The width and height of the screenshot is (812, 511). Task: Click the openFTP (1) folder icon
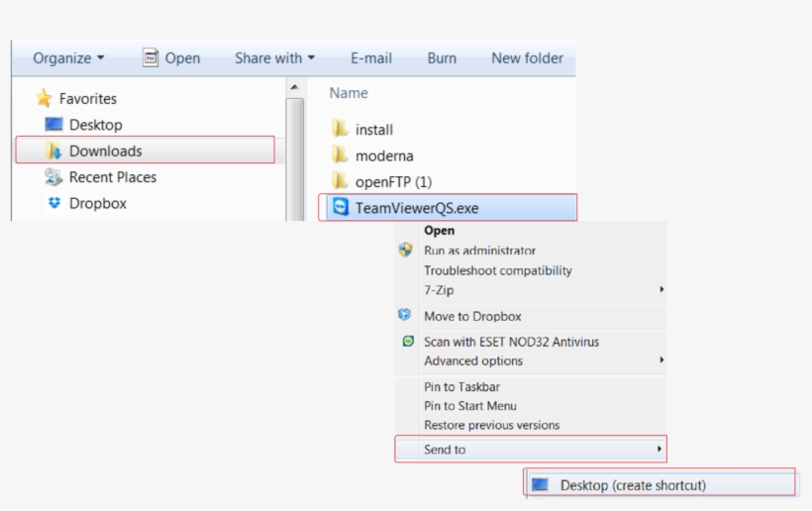pos(340,180)
